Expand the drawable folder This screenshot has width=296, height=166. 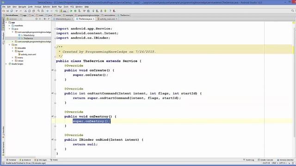(x=13, y=48)
